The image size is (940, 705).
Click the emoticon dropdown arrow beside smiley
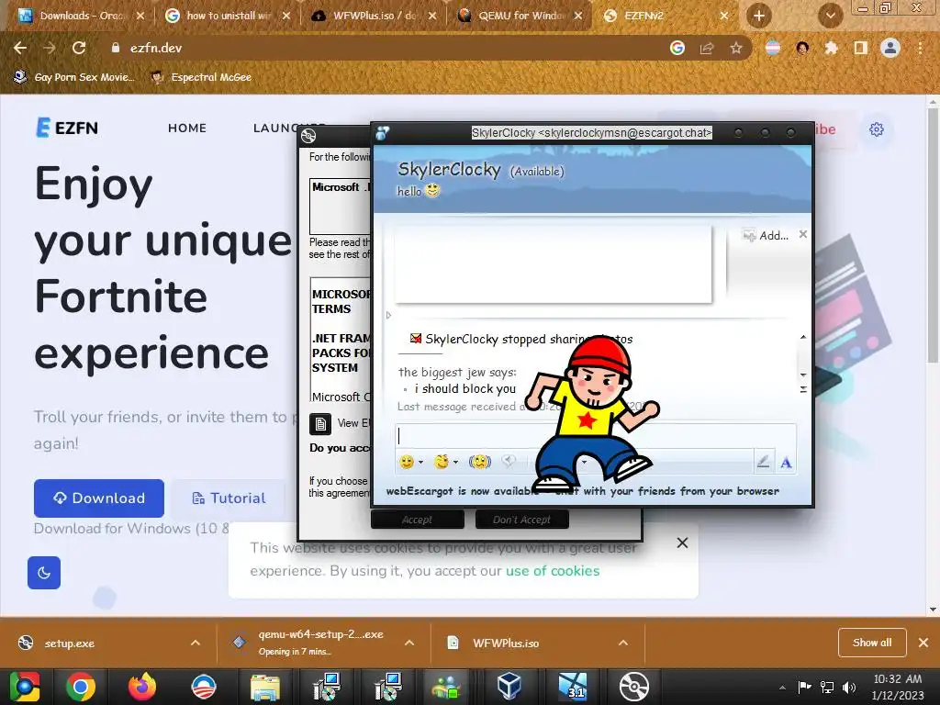420,462
